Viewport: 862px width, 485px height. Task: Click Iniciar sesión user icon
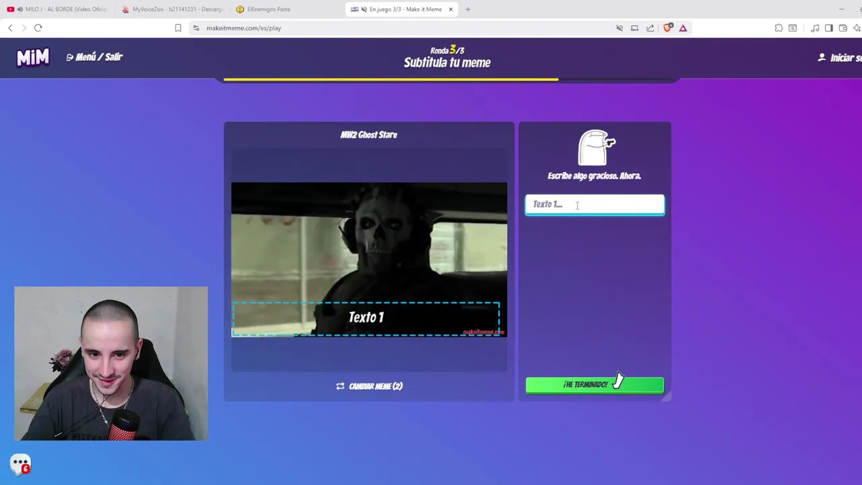(x=822, y=58)
